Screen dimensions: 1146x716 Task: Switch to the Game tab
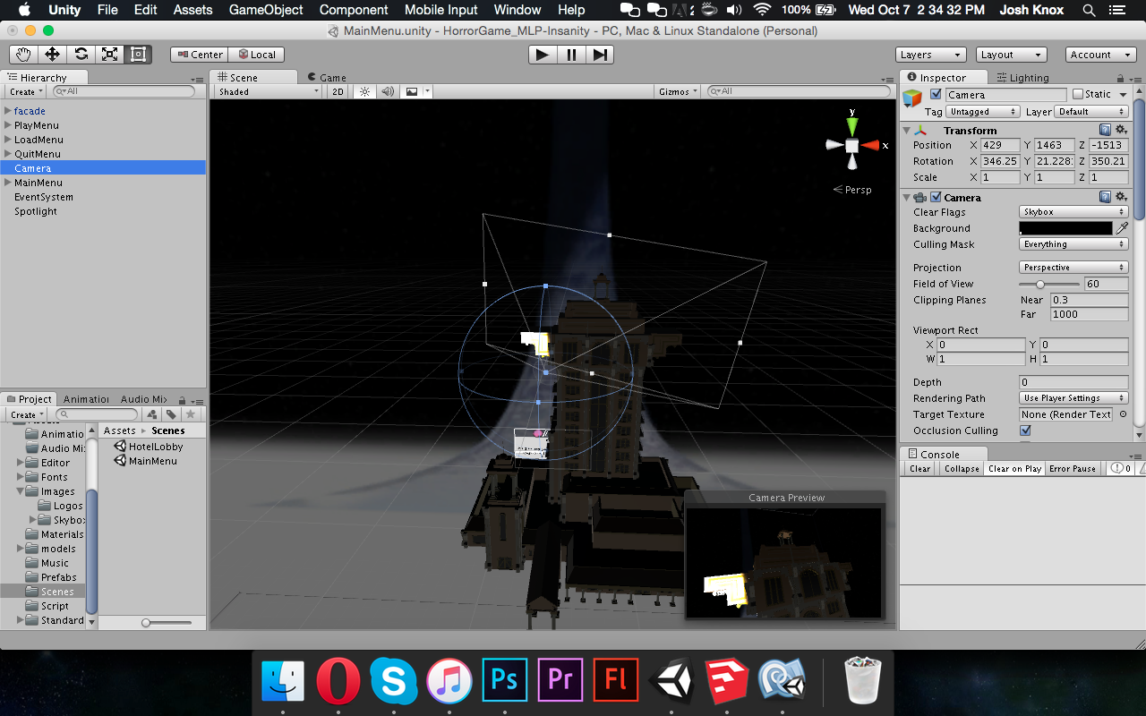327,78
